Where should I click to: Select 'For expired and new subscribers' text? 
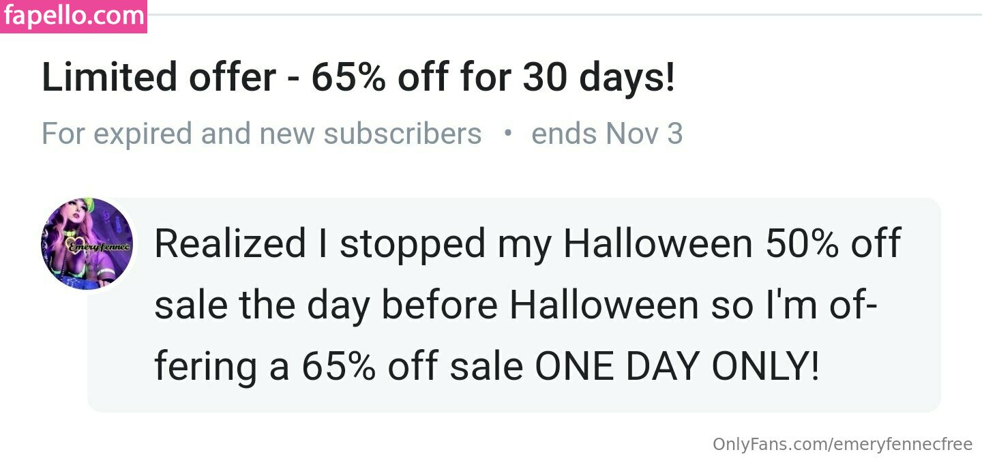(x=262, y=134)
